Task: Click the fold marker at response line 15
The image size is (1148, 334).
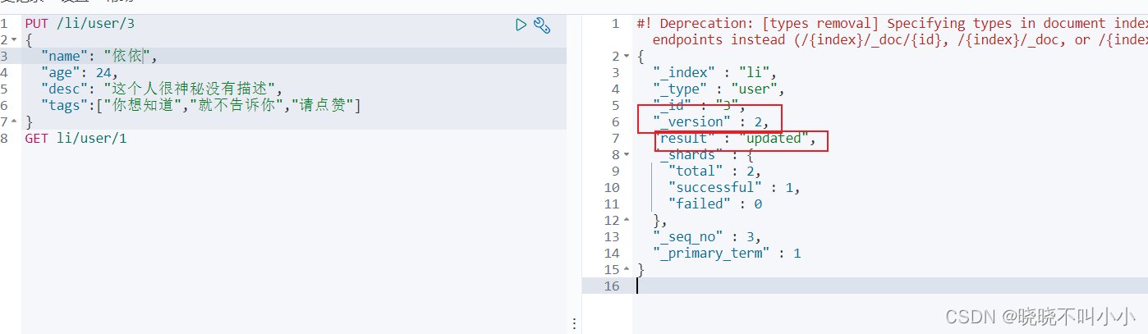Action: (x=627, y=270)
